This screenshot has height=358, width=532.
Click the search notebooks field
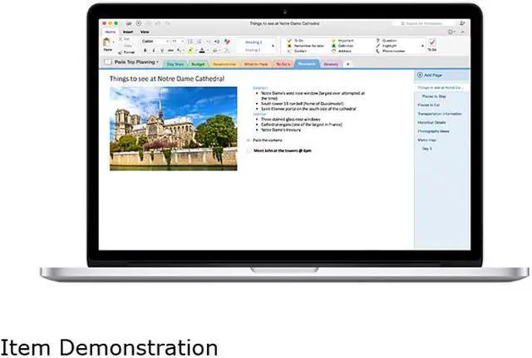(x=423, y=23)
